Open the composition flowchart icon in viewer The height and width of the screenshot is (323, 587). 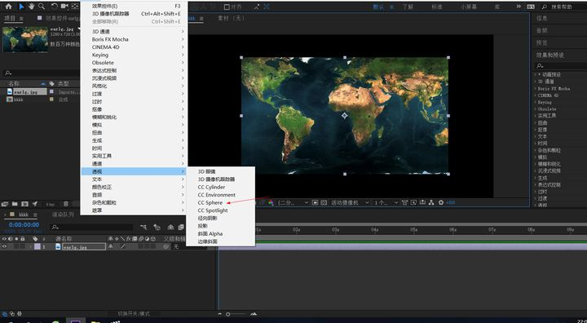point(431,203)
